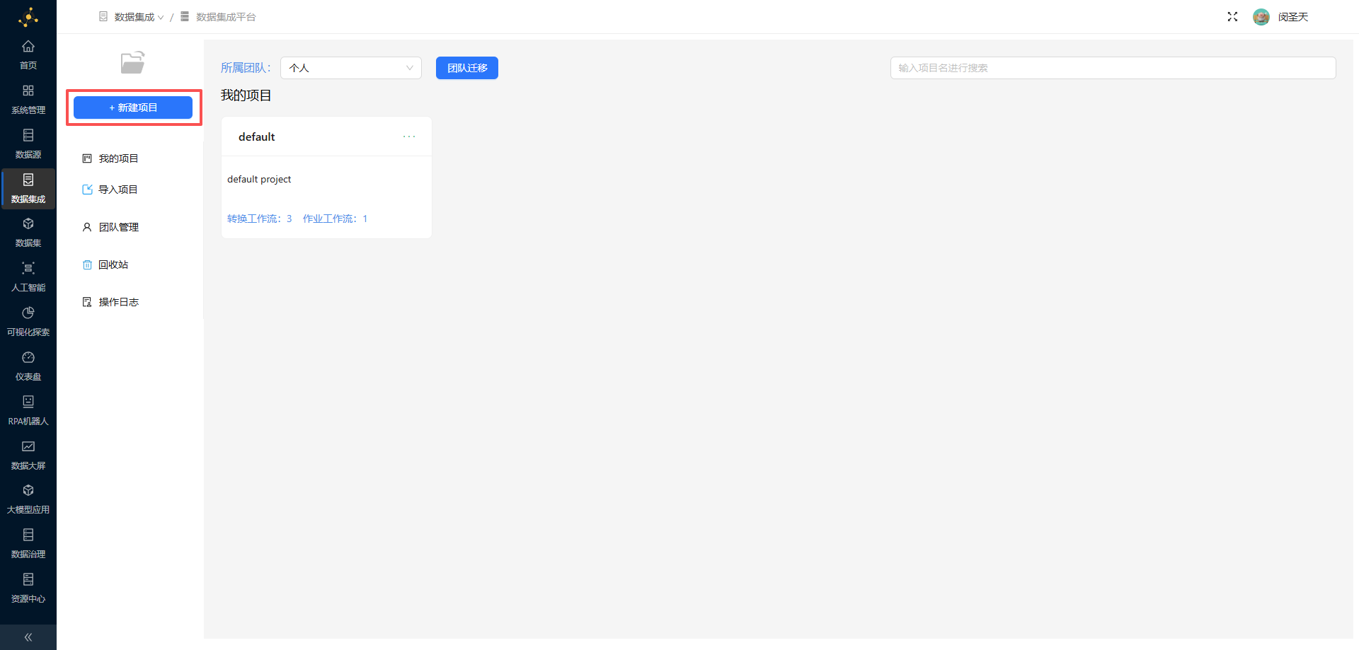Image resolution: width=1359 pixels, height=650 pixels.
Task: Open default project's more options ellipsis
Action: coord(409,137)
